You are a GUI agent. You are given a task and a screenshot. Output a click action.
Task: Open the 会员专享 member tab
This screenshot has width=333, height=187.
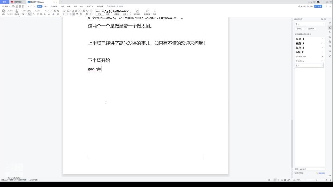(100, 6)
